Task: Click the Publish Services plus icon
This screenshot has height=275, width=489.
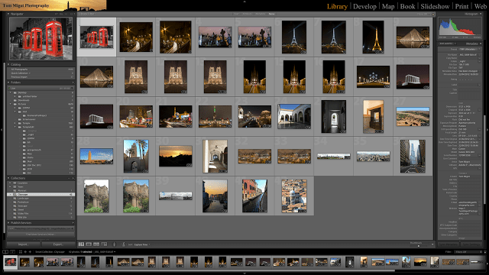Action: 73,223
